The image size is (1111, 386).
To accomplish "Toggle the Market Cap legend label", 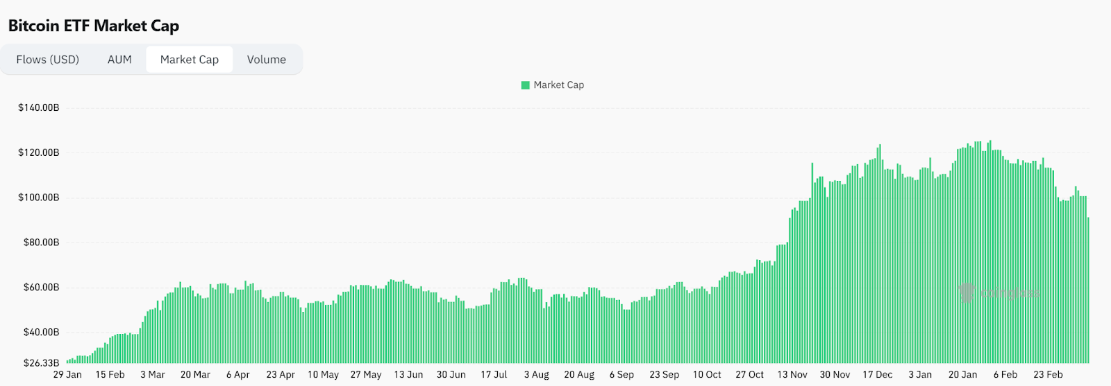I will [559, 85].
